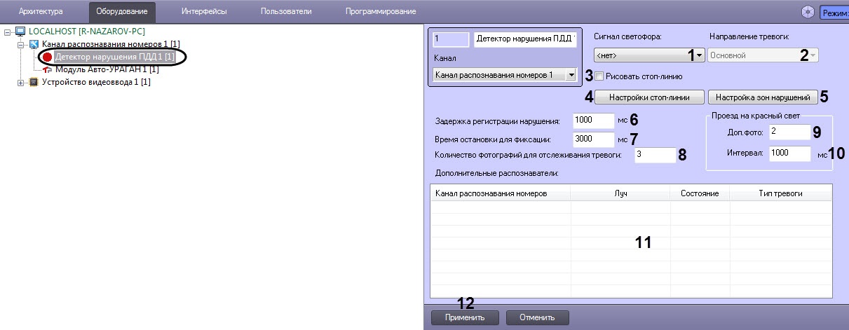Open the Сигнал светофора dropdown
The image size is (849, 330).
tap(648, 55)
